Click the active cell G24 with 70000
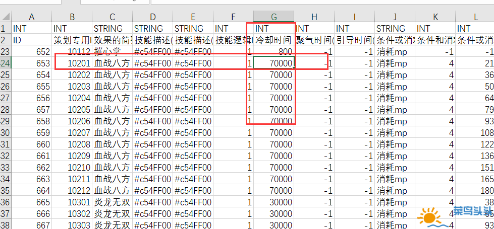The height and width of the screenshot is (229, 494). (274, 63)
